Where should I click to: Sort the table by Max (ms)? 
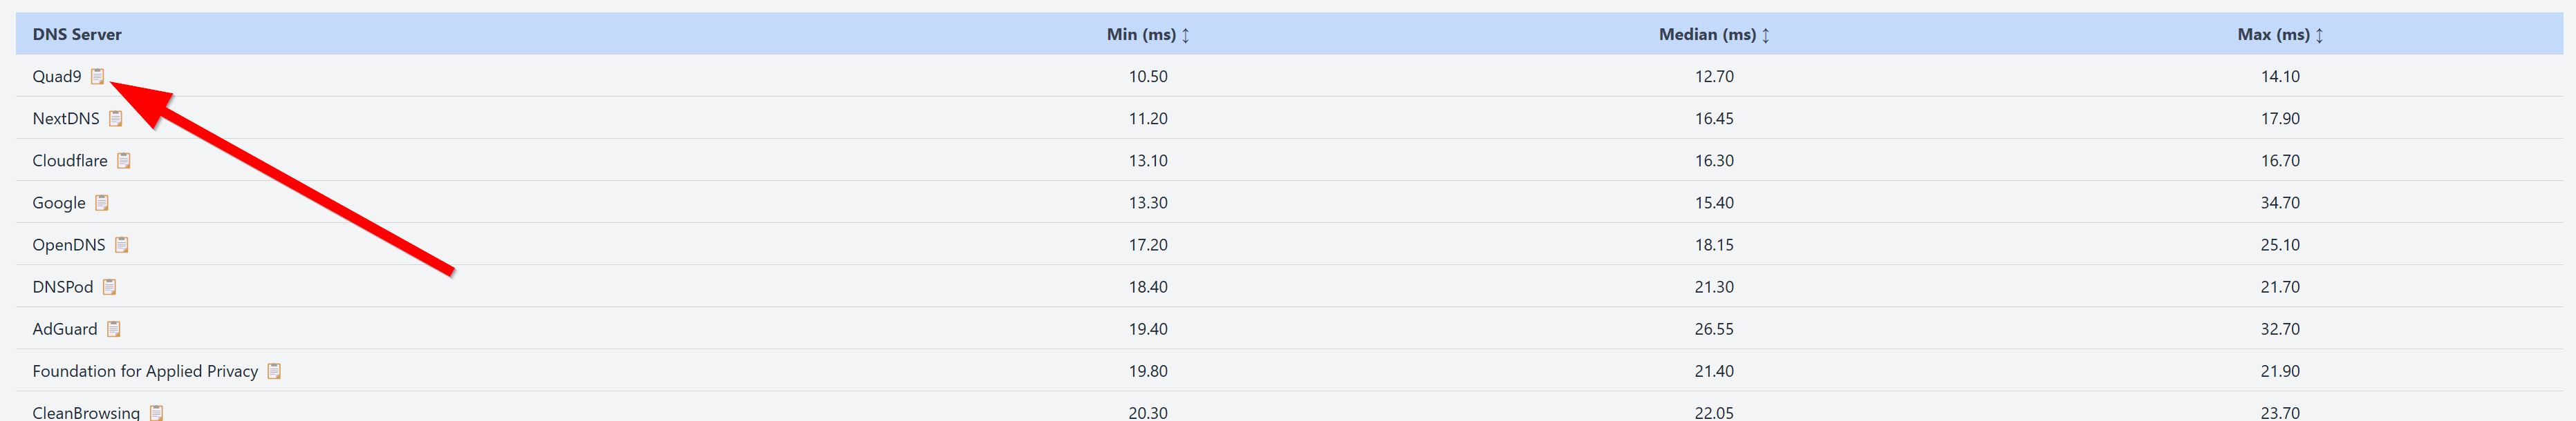pyautogui.click(x=2280, y=34)
